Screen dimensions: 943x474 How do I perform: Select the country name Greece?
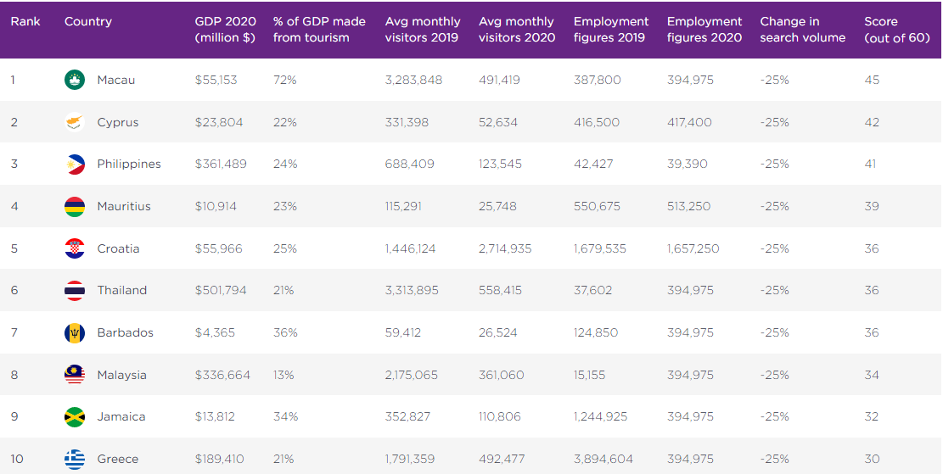[118, 459]
